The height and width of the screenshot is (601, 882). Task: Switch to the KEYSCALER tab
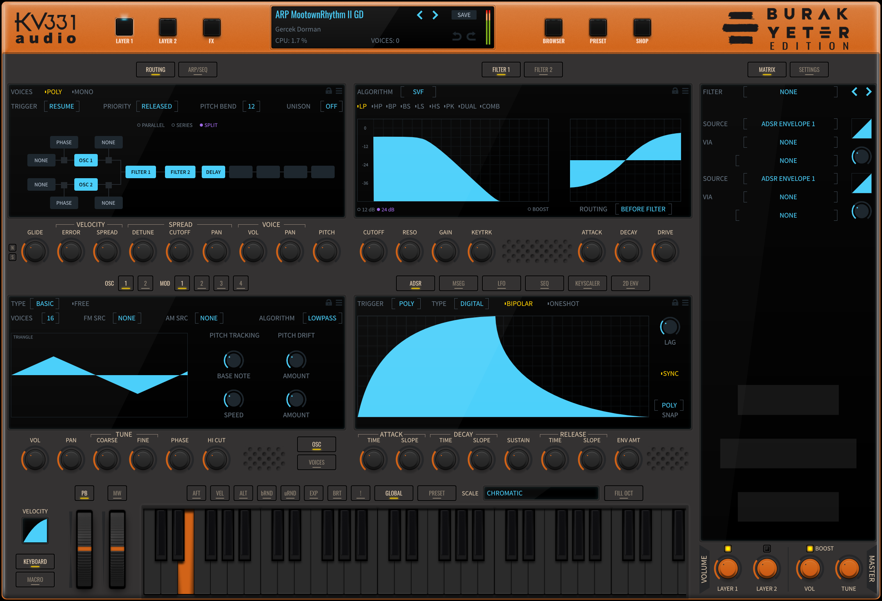(x=588, y=283)
